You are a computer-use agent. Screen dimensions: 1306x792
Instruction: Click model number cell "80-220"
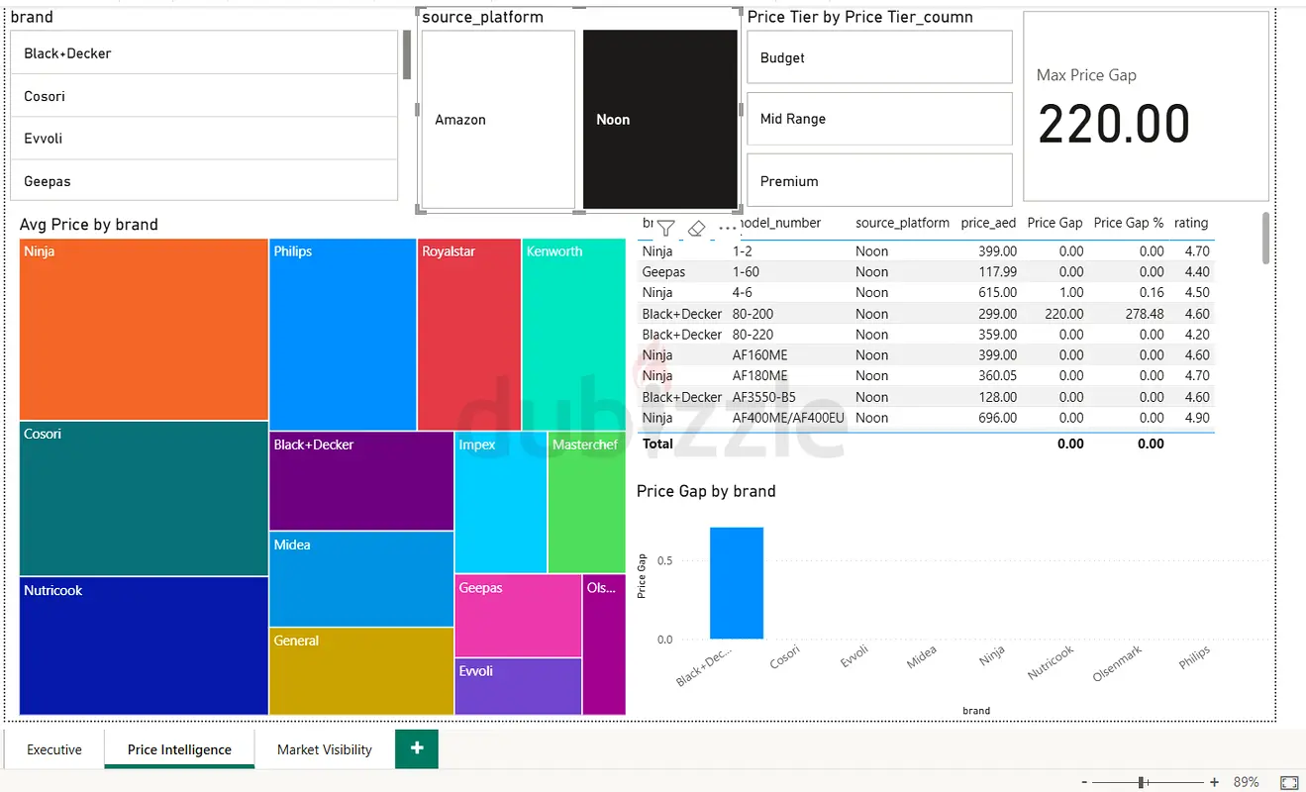pos(753,335)
